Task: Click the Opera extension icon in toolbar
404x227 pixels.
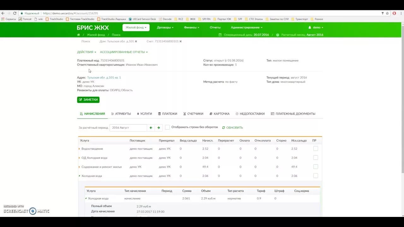Action: pyautogui.click(x=394, y=13)
